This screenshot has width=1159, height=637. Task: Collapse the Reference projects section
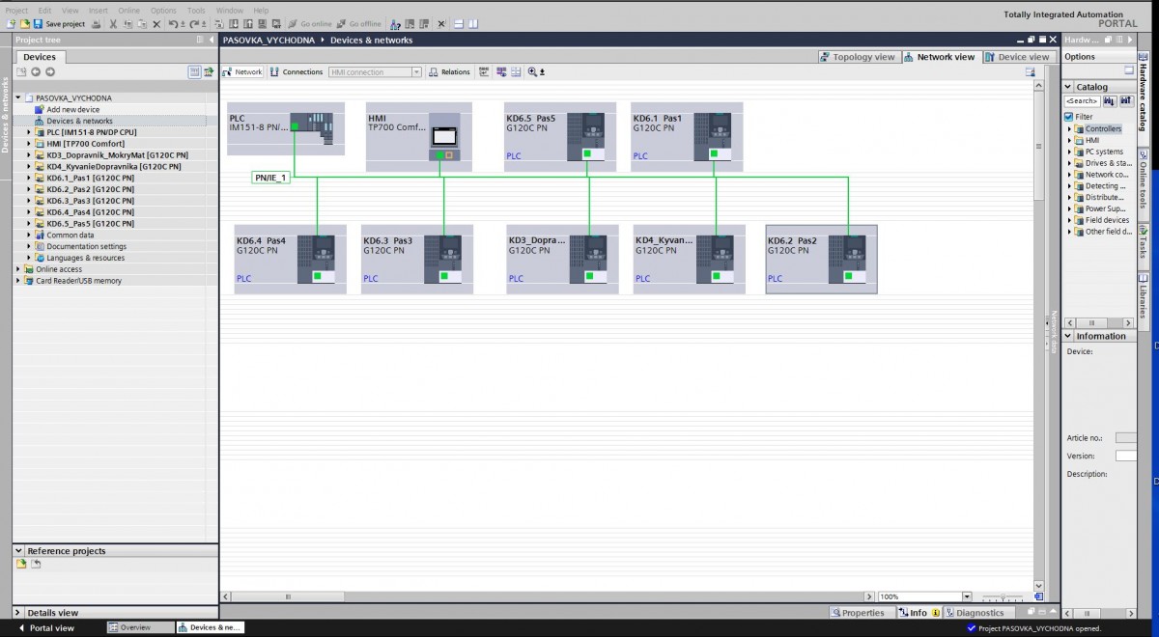pos(19,551)
